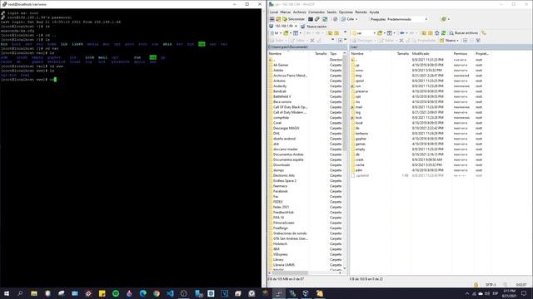Open the Sesión menu in WinSCP

[x=331, y=12]
